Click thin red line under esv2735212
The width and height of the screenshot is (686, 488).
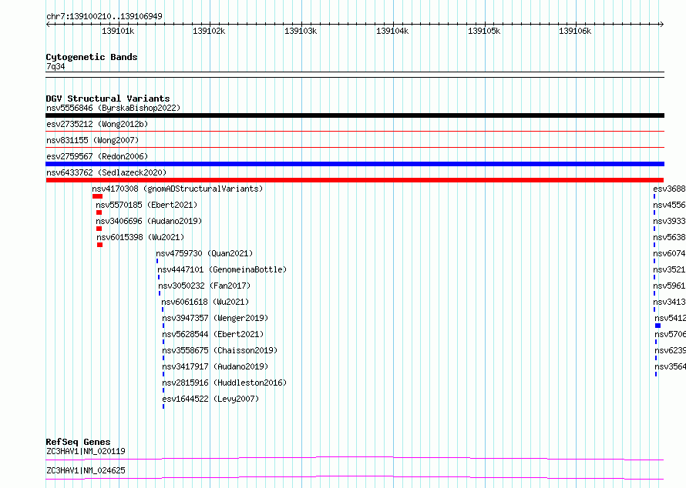(355, 131)
